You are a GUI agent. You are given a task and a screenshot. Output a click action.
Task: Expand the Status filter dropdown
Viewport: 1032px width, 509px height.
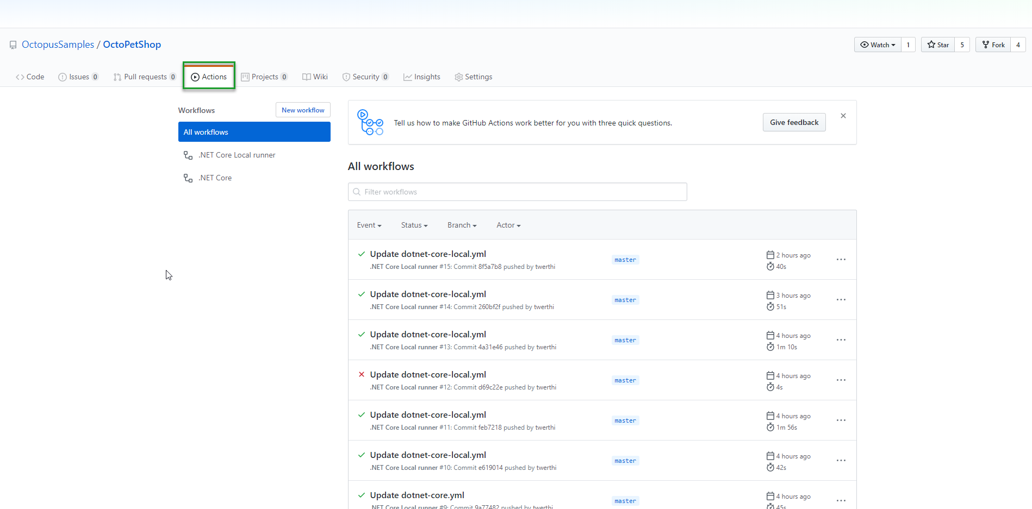click(x=414, y=225)
